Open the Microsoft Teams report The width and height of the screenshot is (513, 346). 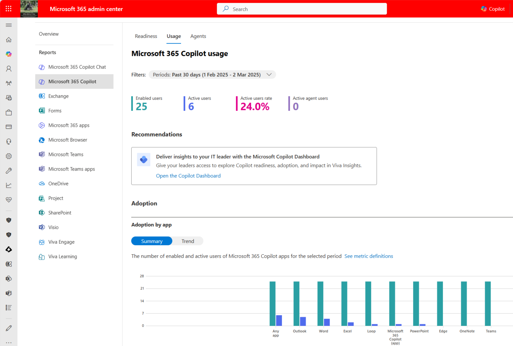coord(66,154)
